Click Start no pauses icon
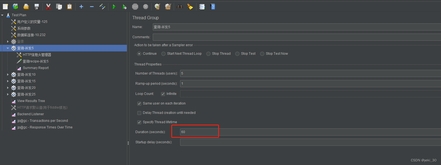The width and height of the screenshot is (441, 165). click(x=125, y=7)
